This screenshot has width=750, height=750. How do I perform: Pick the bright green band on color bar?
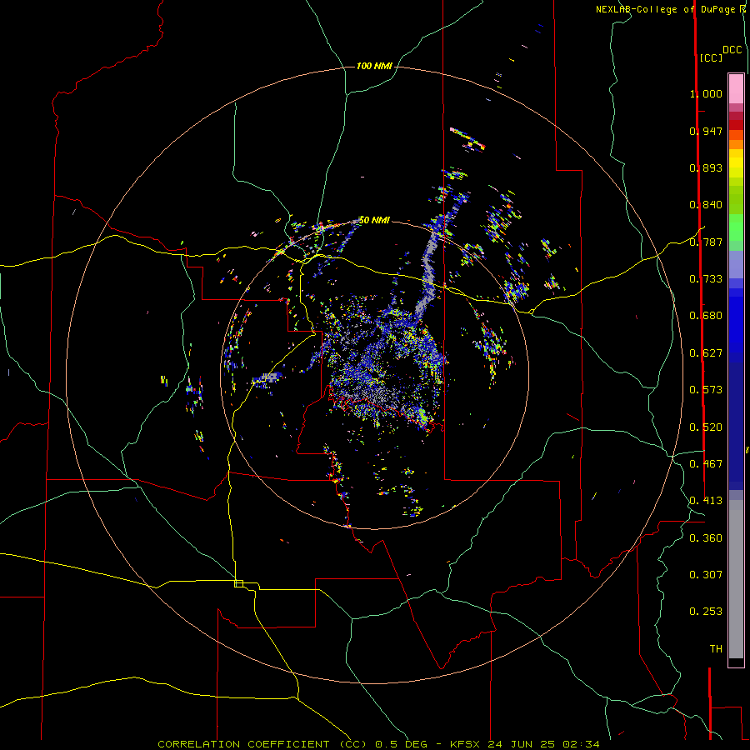736,227
